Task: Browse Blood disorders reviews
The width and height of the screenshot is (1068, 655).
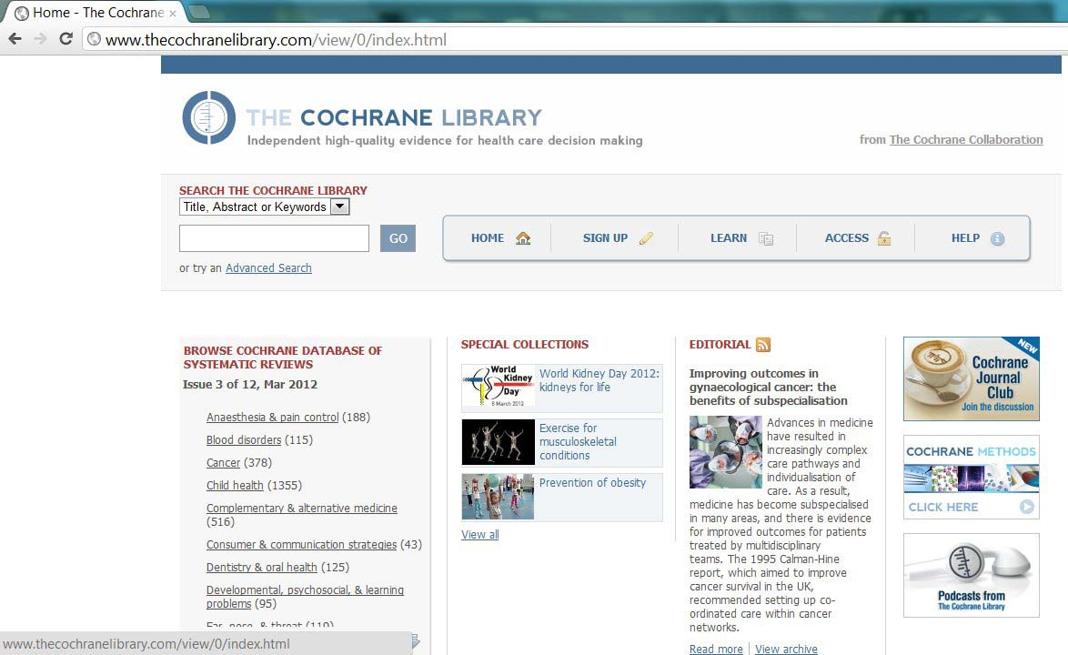Action: [244, 439]
